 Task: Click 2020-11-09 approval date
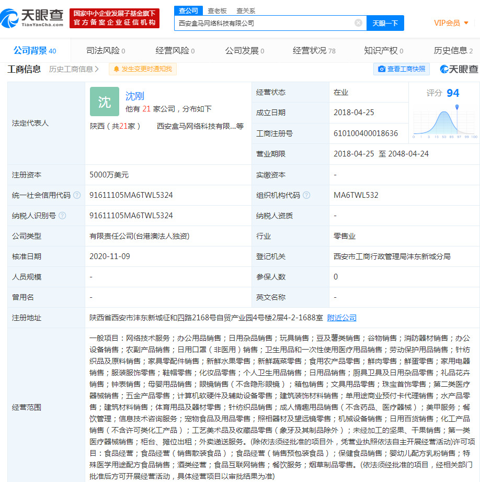[110, 256]
